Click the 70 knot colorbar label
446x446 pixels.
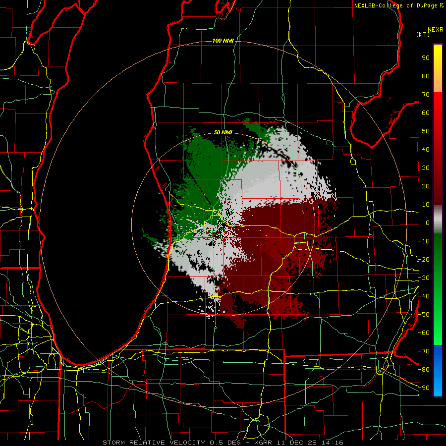pyautogui.click(x=426, y=95)
